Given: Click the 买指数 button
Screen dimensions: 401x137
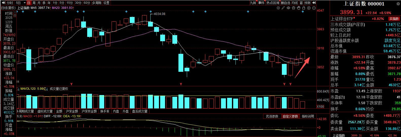Looking at the screenshot, I should [394, 19].
